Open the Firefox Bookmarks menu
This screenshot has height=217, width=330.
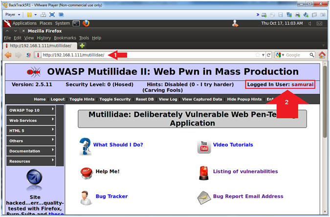[65, 38]
